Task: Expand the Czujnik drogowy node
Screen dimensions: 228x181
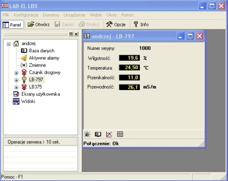Action: point(16,73)
